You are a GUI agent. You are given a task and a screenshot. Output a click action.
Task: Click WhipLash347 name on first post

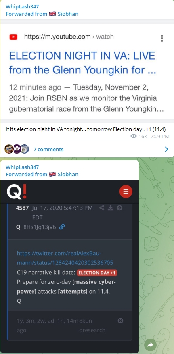(x=22, y=7)
